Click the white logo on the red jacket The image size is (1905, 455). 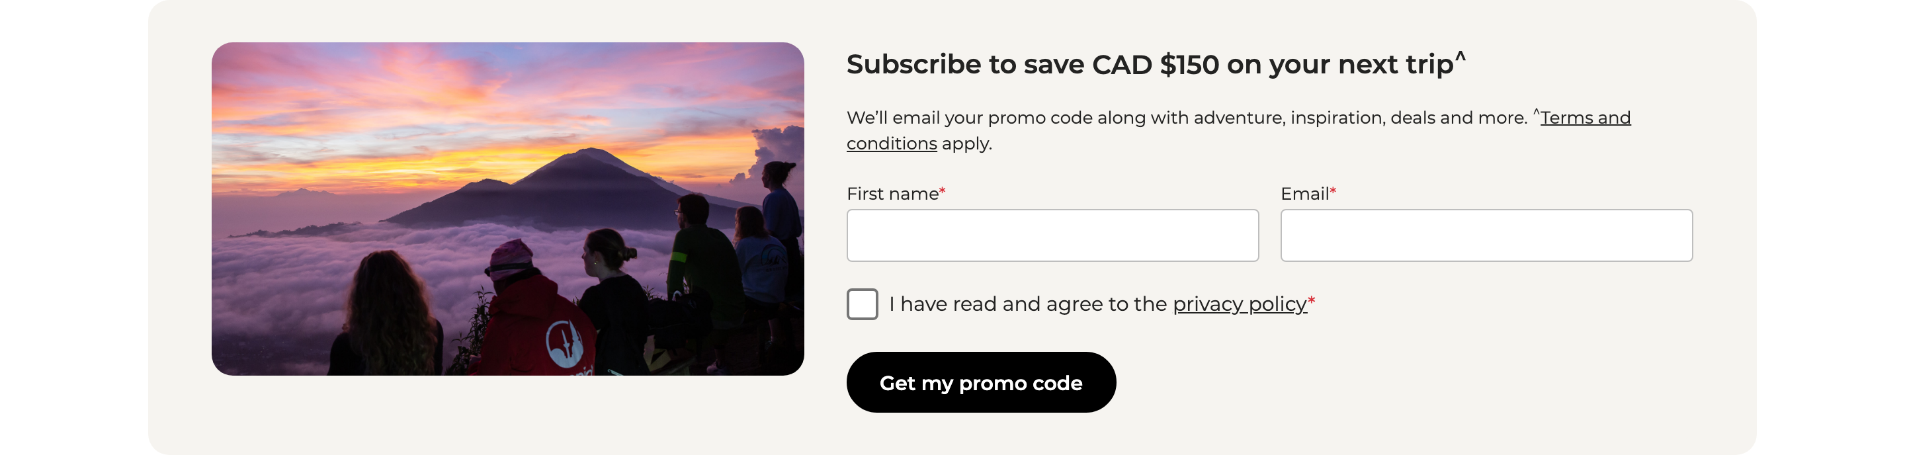(564, 345)
